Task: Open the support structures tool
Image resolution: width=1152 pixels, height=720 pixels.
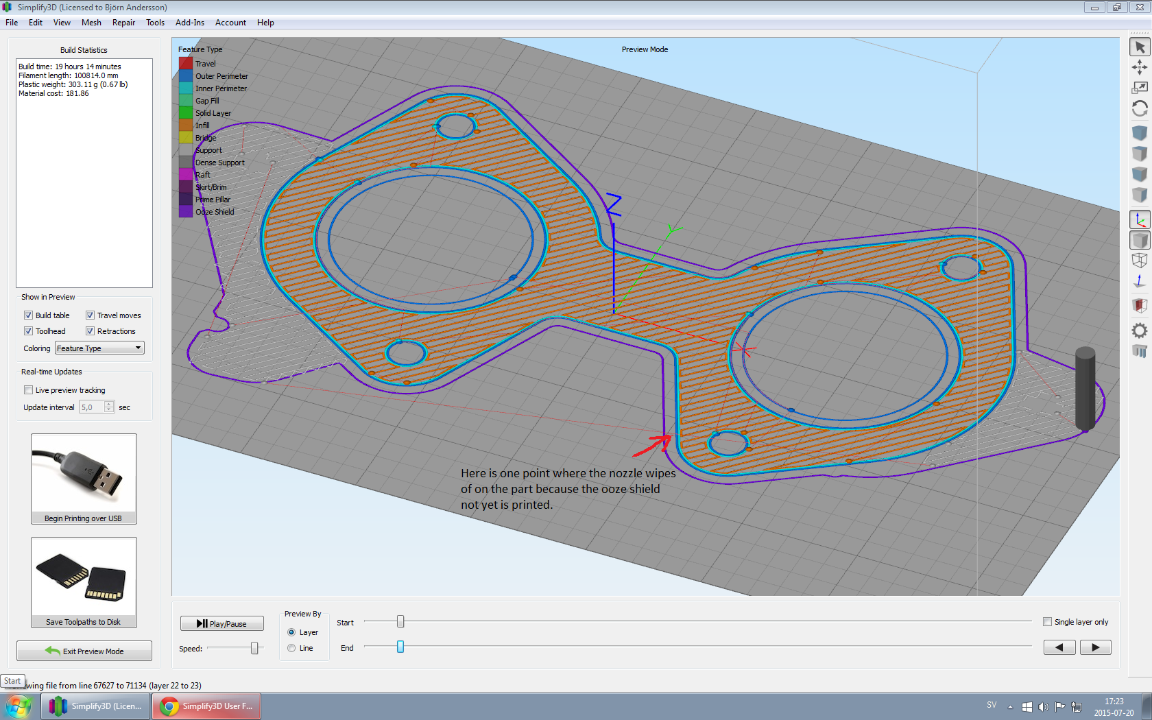Action: (x=1140, y=351)
